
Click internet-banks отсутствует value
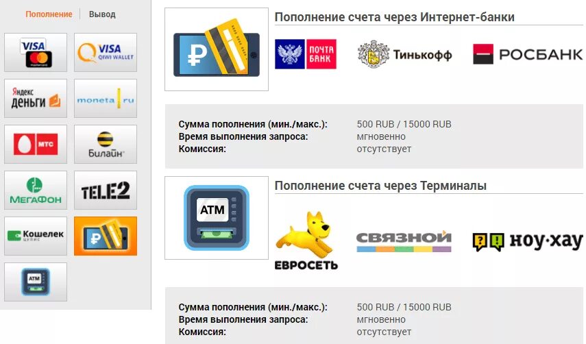384,149
